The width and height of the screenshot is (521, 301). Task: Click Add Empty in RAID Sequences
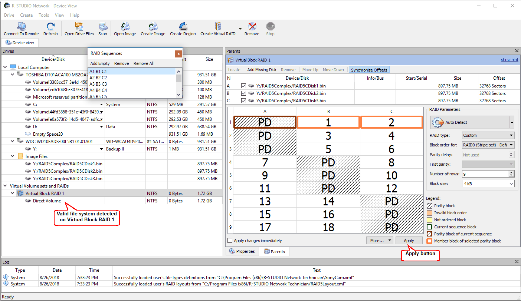click(100, 63)
